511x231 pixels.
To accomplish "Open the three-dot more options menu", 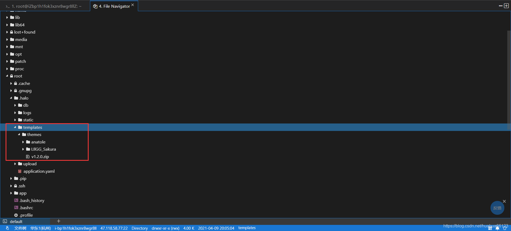I will click(x=501, y=6).
